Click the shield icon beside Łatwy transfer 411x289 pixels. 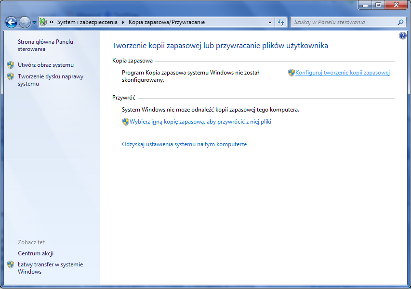[x=11, y=264]
